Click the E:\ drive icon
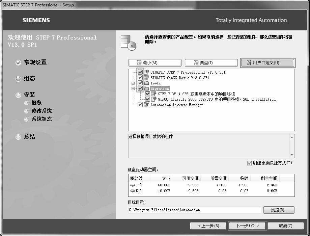 tap(133, 191)
